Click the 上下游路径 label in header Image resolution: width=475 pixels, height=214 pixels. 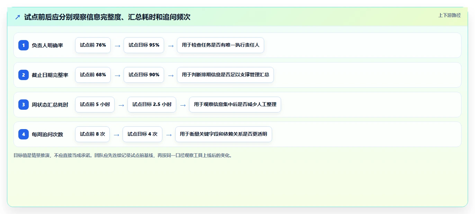pos(449,15)
